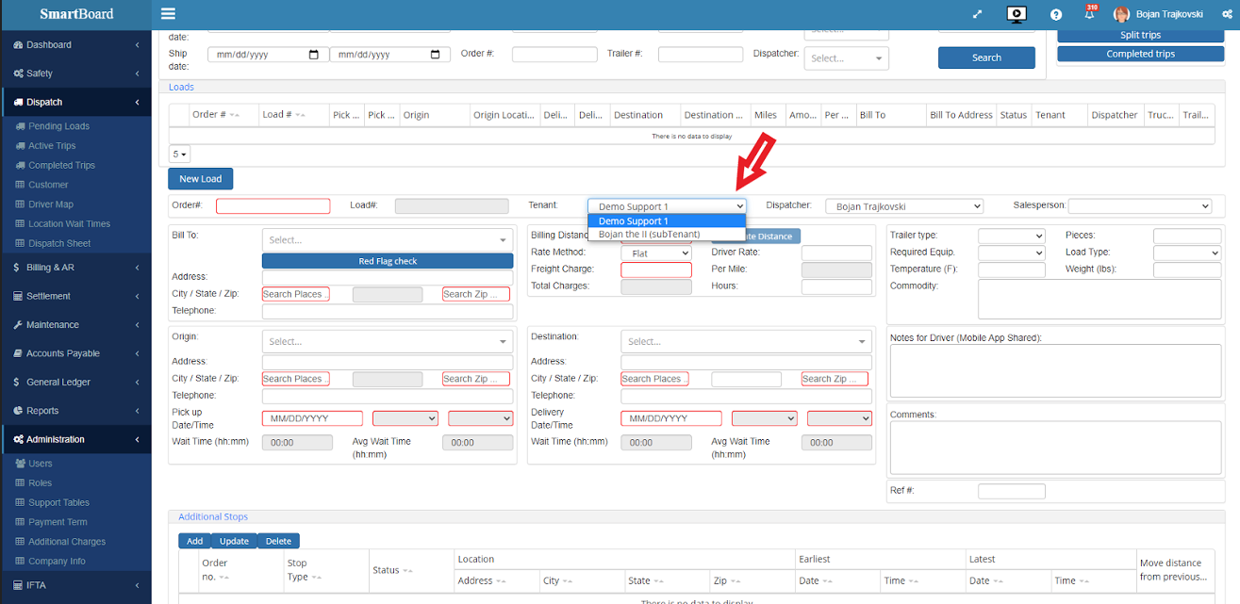Sort Loads table by Order # column

click(x=216, y=115)
